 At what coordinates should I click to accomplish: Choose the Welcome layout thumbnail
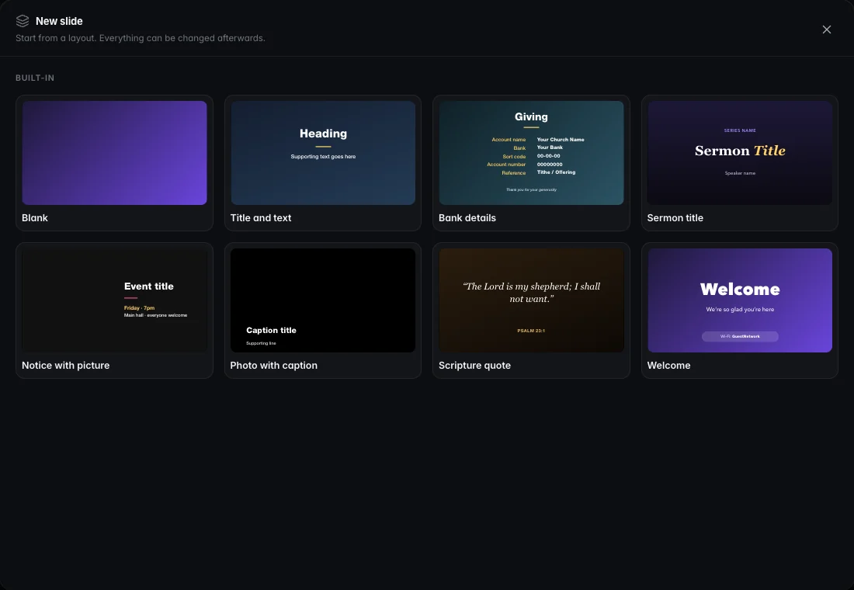[x=740, y=300]
